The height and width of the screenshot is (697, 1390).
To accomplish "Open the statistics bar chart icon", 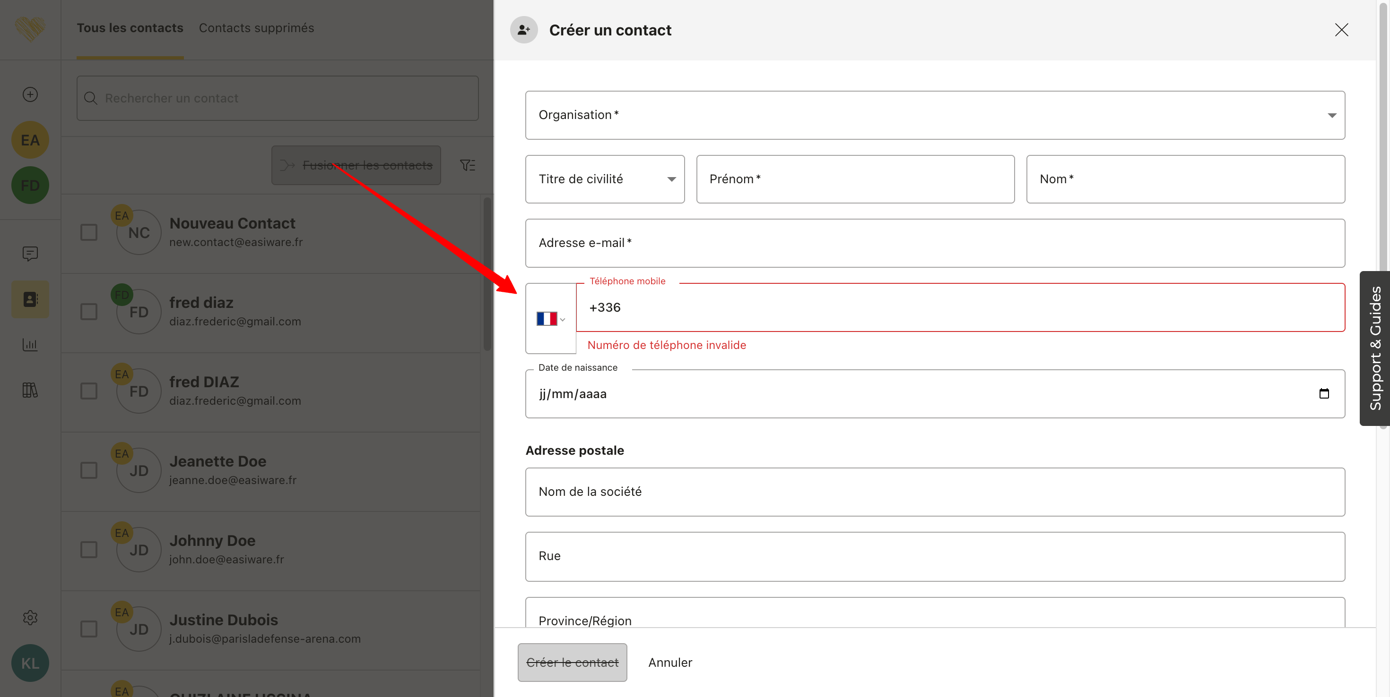I will pos(30,344).
